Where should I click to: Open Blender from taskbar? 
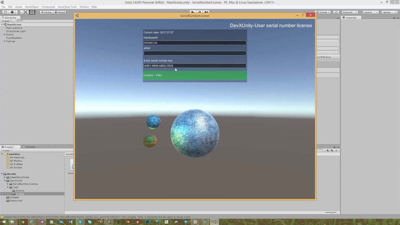point(128,222)
